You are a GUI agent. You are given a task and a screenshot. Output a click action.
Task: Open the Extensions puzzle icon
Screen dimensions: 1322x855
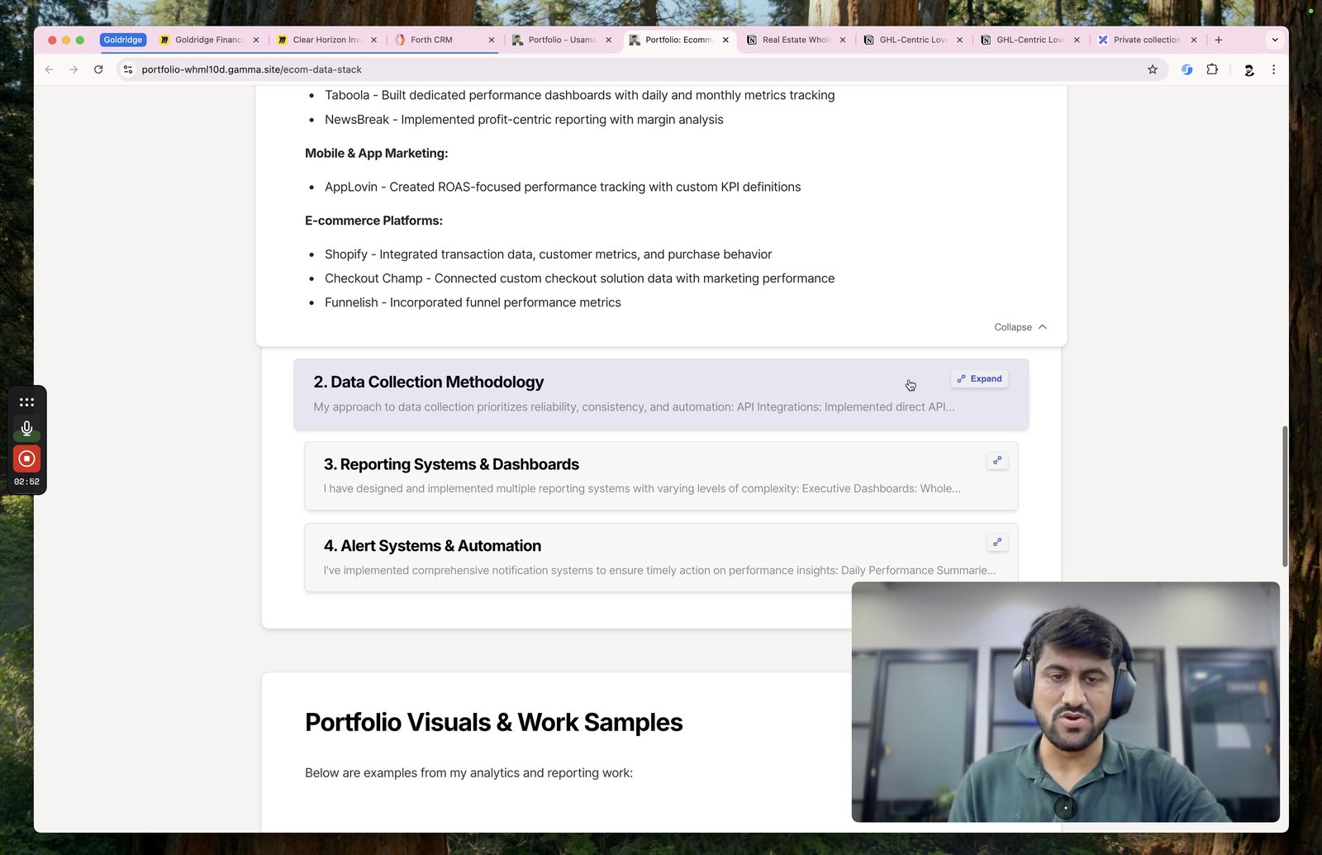[1212, 69]
